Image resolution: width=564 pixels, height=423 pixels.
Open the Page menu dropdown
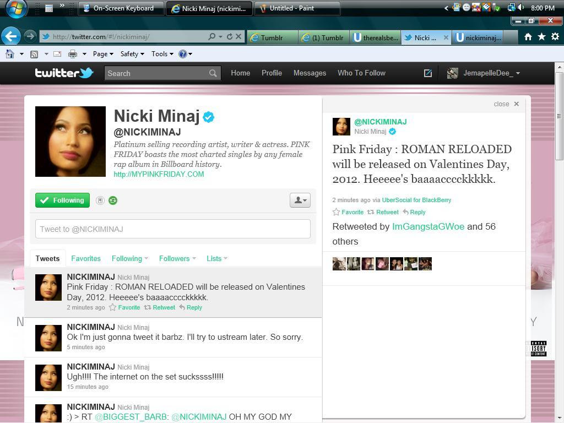click(x=103, y=54)
